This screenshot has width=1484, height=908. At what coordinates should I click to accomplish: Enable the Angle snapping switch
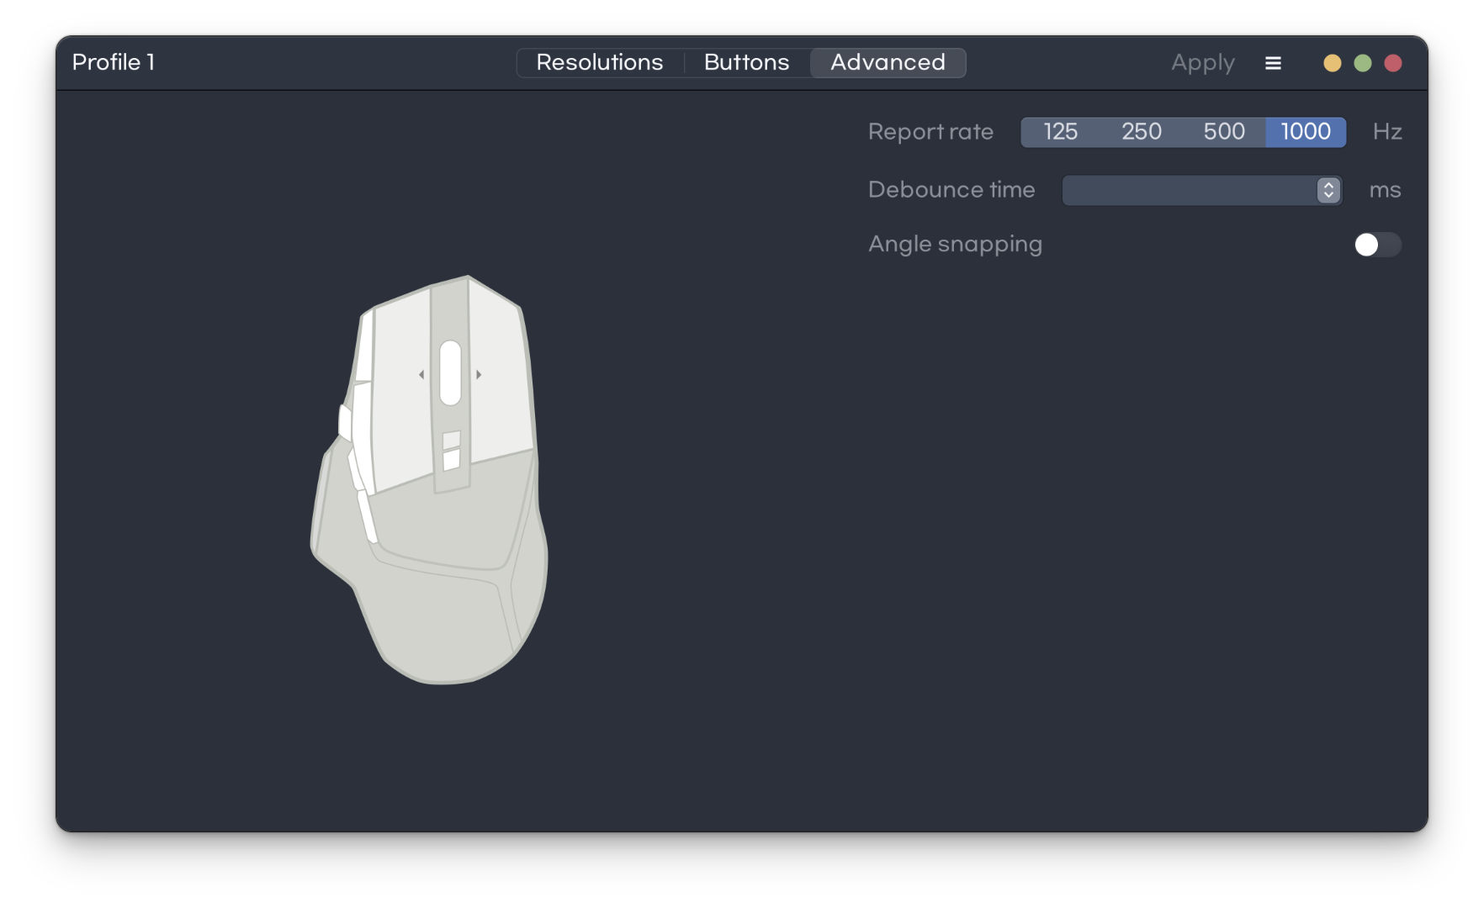[x=1376, y=245]
